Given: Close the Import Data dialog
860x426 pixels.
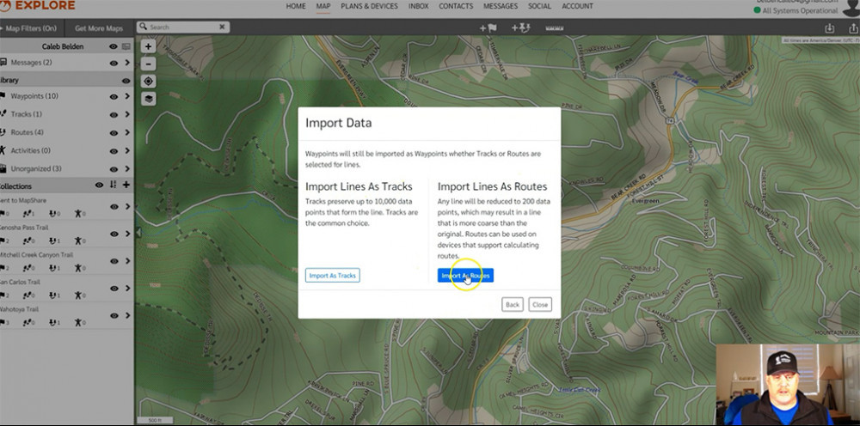Looking at the screenshot, I should click(540, 304).
